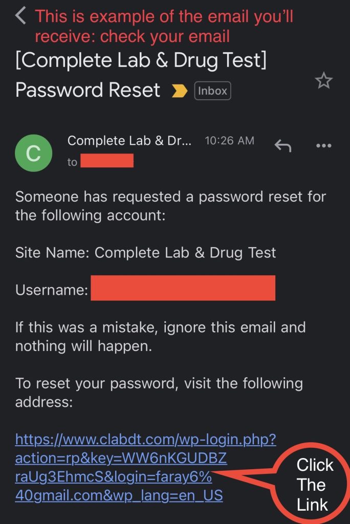The width and height of the screenshot is (350, 524).
Task: Open the three-dot more options menu
Action: (324, 146)
